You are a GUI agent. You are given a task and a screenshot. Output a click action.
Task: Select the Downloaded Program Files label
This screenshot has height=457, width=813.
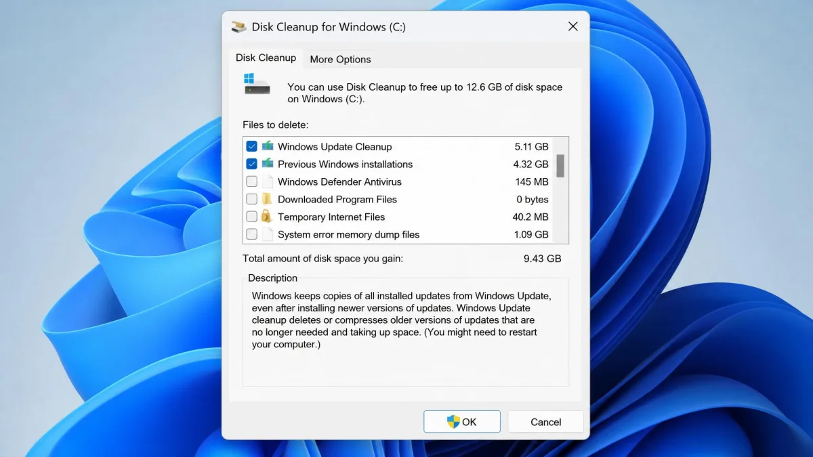click(337, 199)
